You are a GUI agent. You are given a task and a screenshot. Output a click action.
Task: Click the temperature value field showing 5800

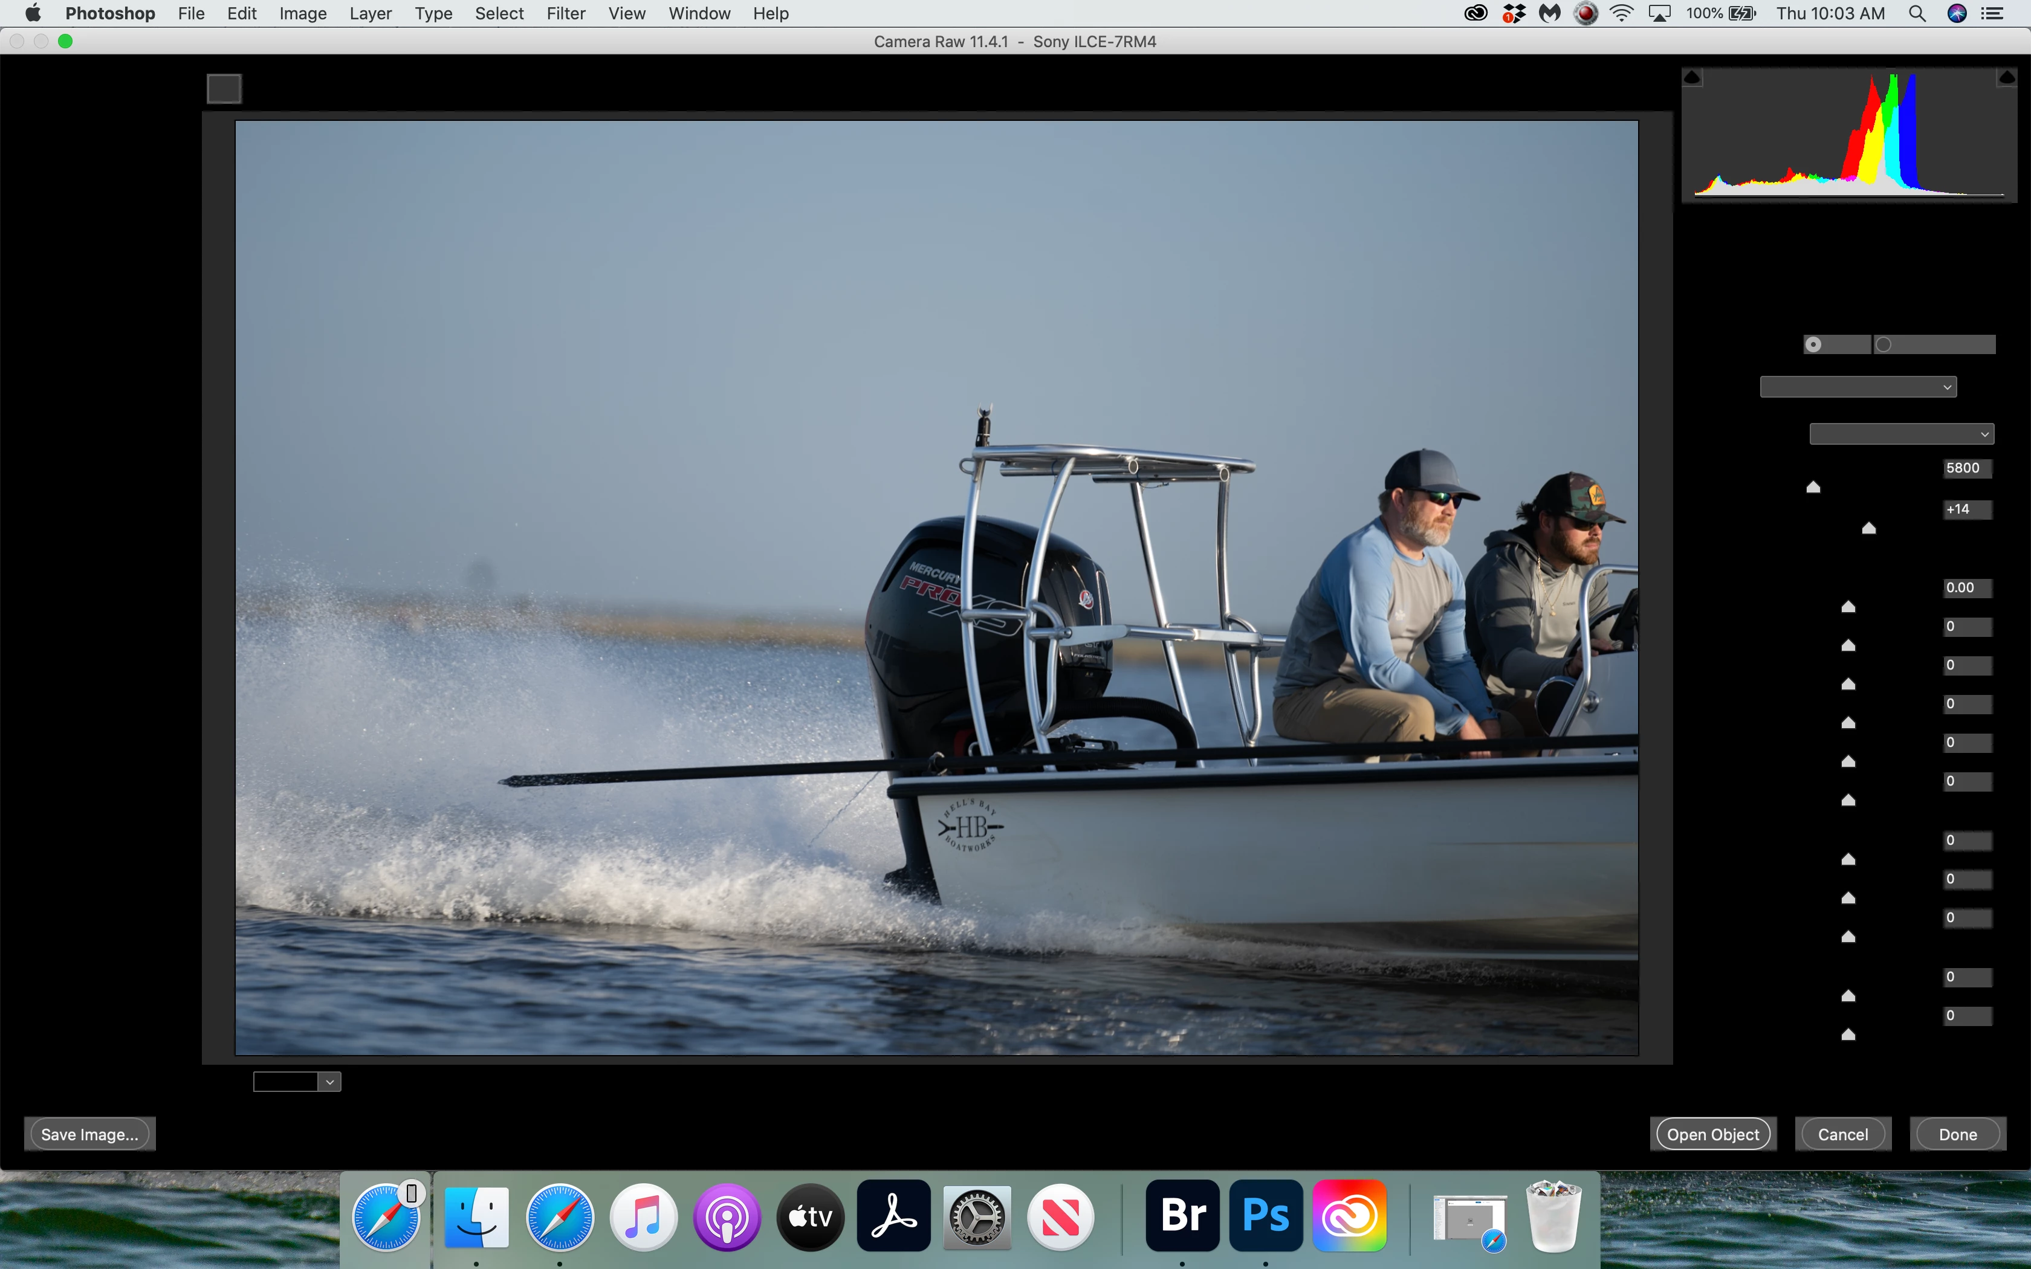1966,468
